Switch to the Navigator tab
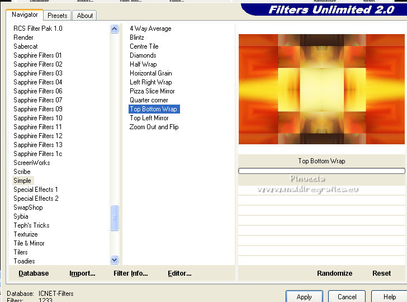 point(25,15)
